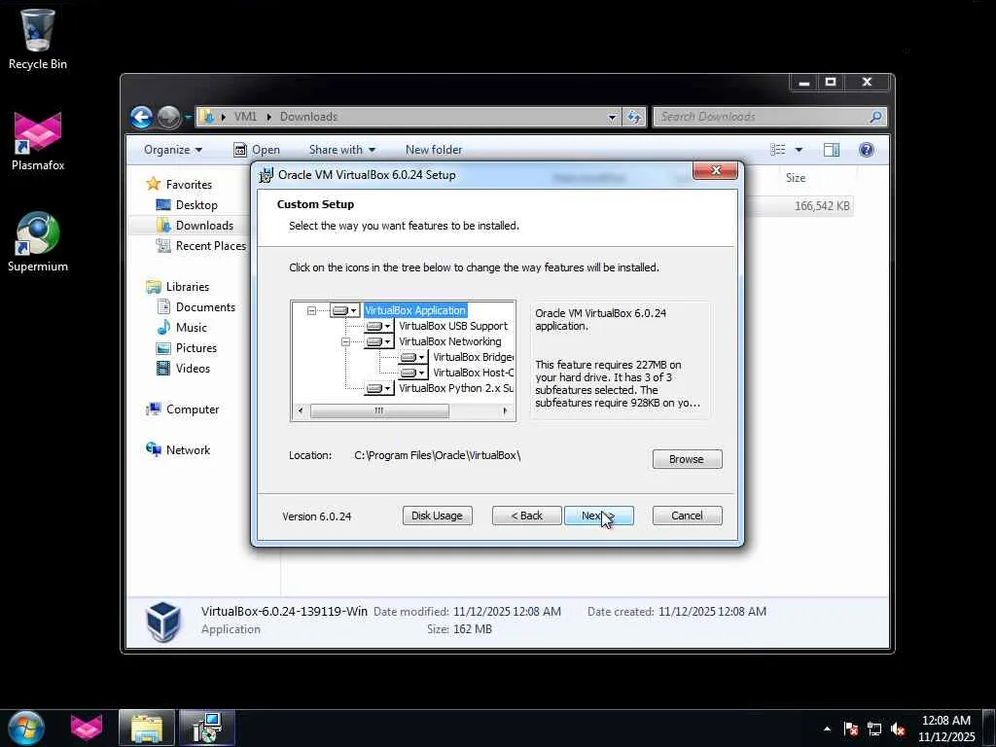Click the Explorer Back arrow button
Image resolution: width=996 pixels, height=747 pixels.
[142, 117]
